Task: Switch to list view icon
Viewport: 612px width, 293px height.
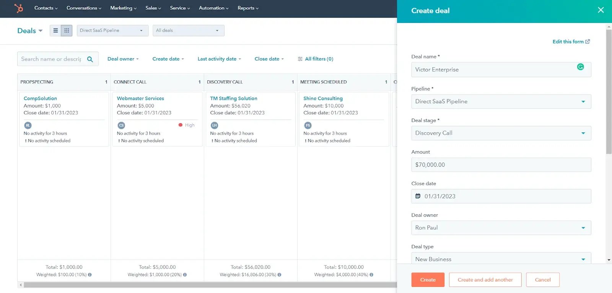Action: pos(55,31)
